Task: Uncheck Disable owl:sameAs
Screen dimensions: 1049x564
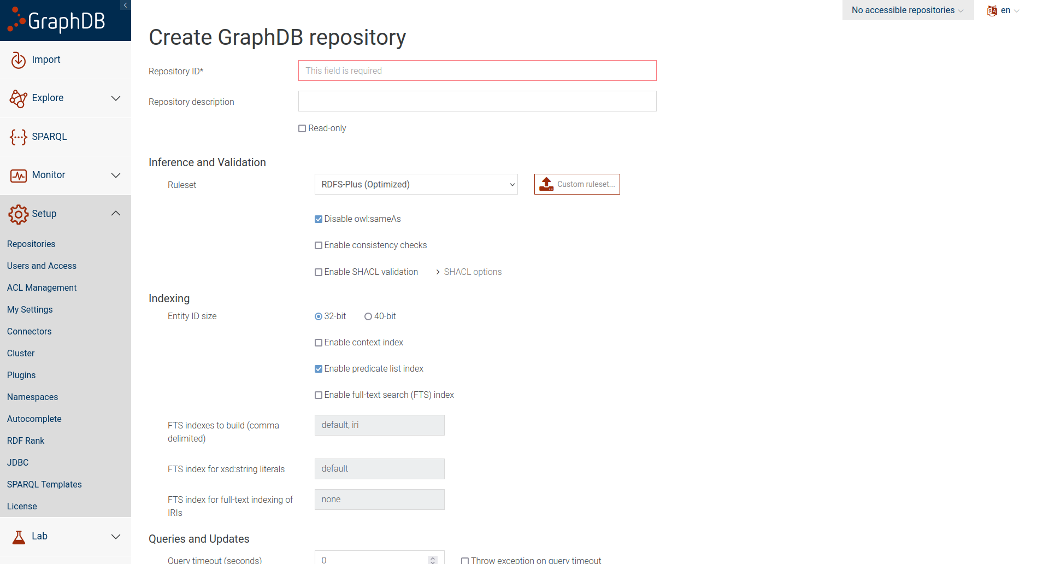Action: click(319, 219)
